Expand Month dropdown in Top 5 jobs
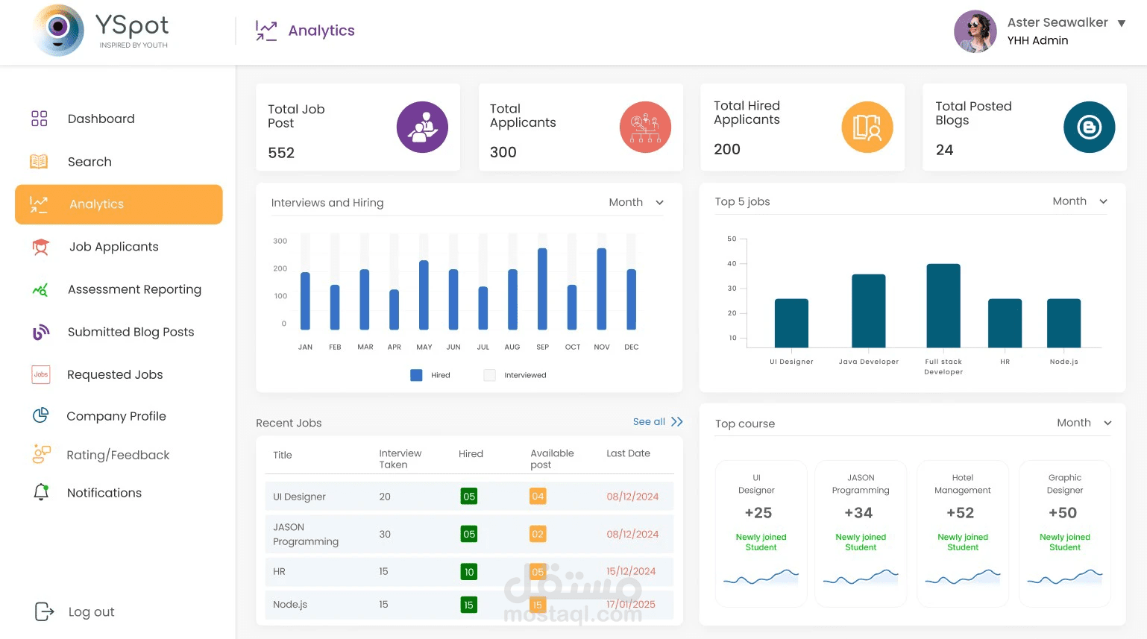Viewport: 1147px width, 639px height. click(1080, 201)
